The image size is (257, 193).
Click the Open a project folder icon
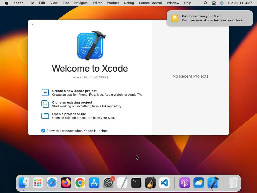tap(45, 116)
